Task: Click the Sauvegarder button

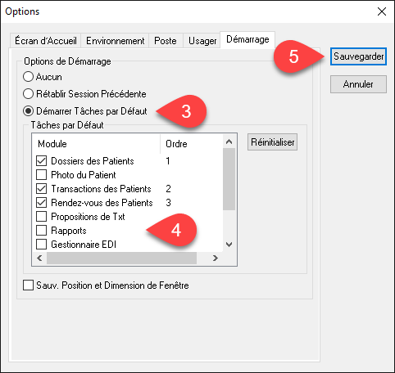Action: click(x=358, y=56)
